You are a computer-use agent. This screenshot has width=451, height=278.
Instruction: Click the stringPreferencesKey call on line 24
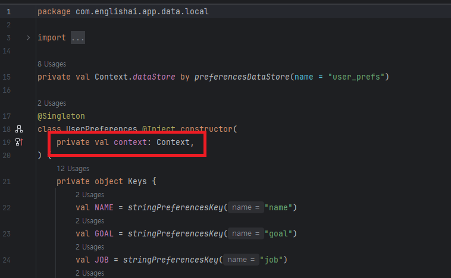(171, 260)
